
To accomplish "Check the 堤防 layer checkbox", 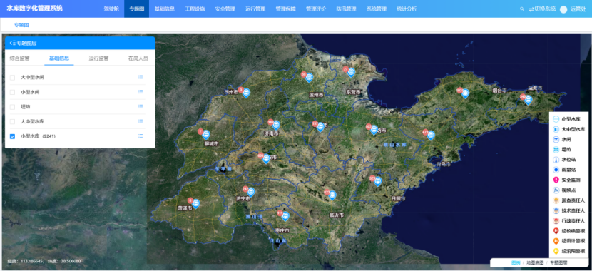I will point(12,107).
